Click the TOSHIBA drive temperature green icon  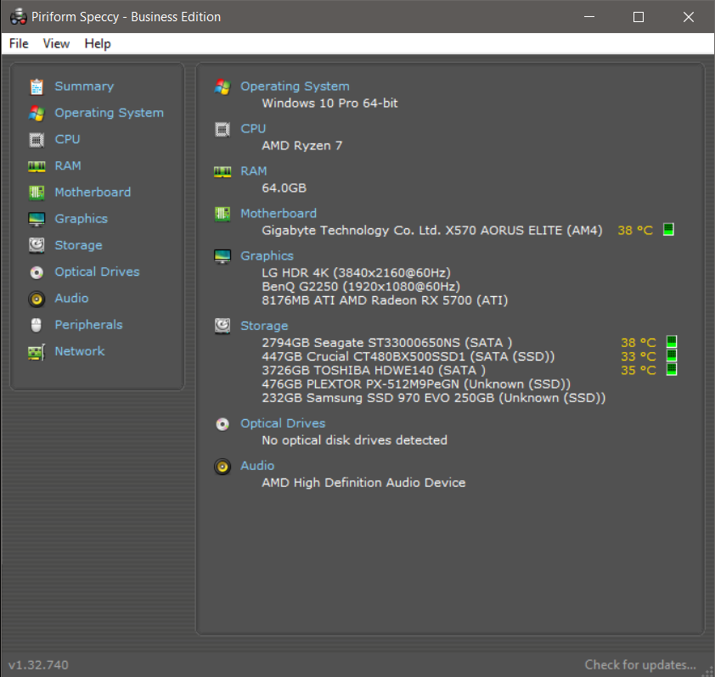(672, 369)
